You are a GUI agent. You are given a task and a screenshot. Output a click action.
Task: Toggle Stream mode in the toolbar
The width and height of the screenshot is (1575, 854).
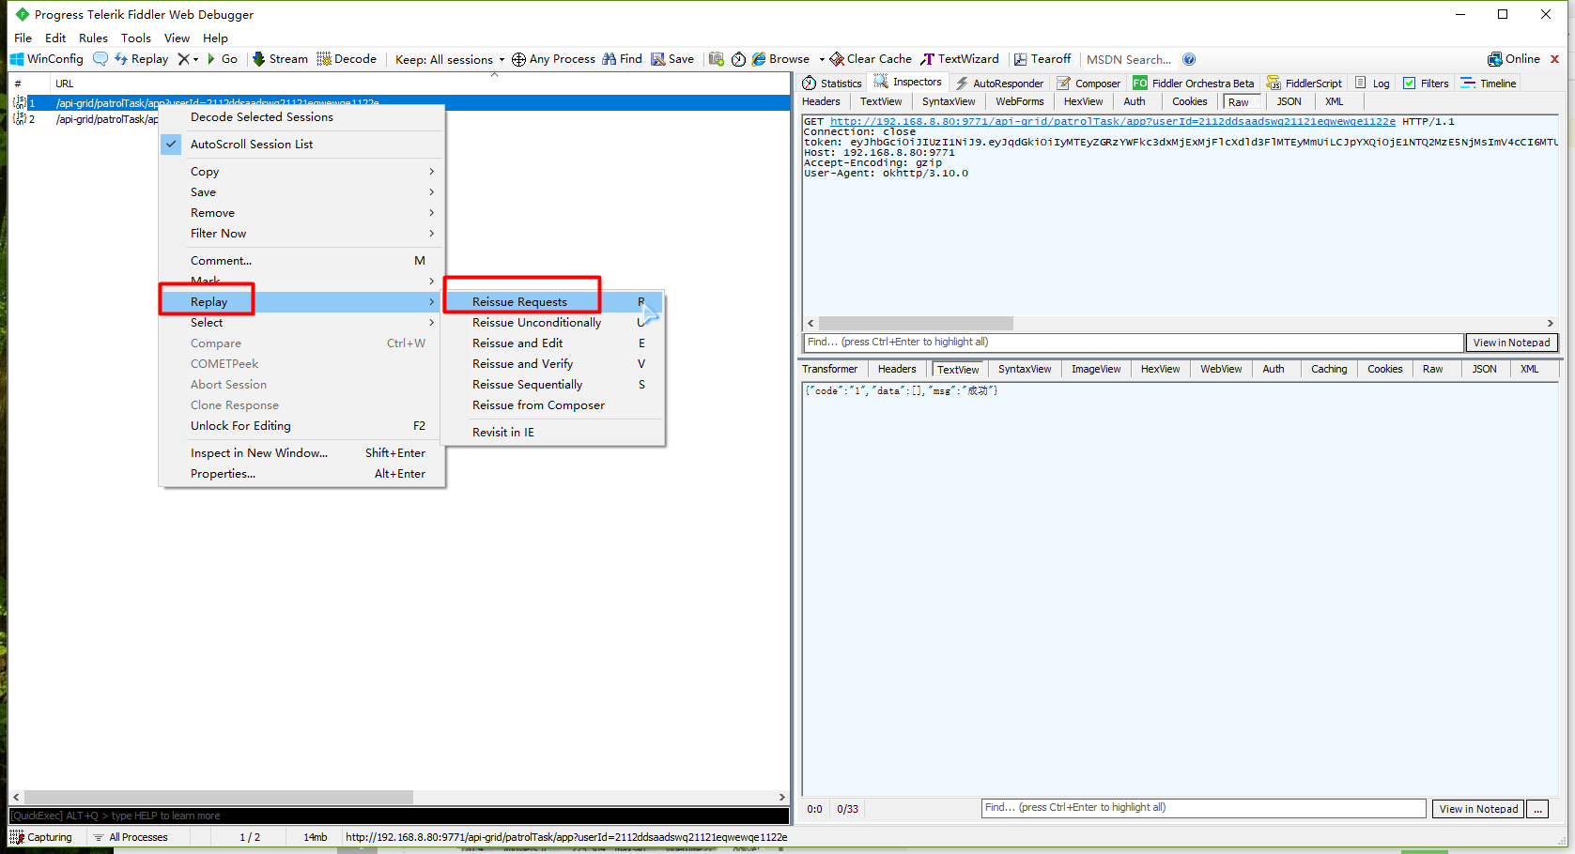(280, 58)
